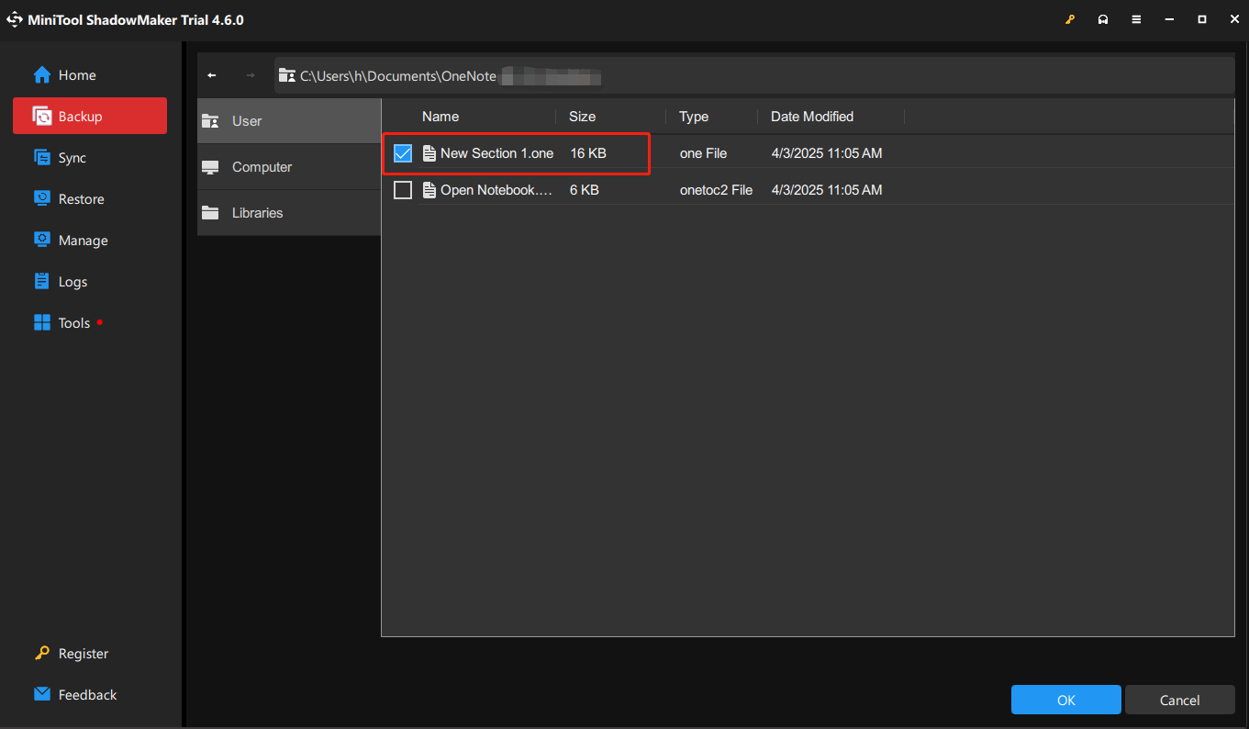Click the Home icon in sidebar
The height and width of the screenshot is (729, 1249).
42,75
